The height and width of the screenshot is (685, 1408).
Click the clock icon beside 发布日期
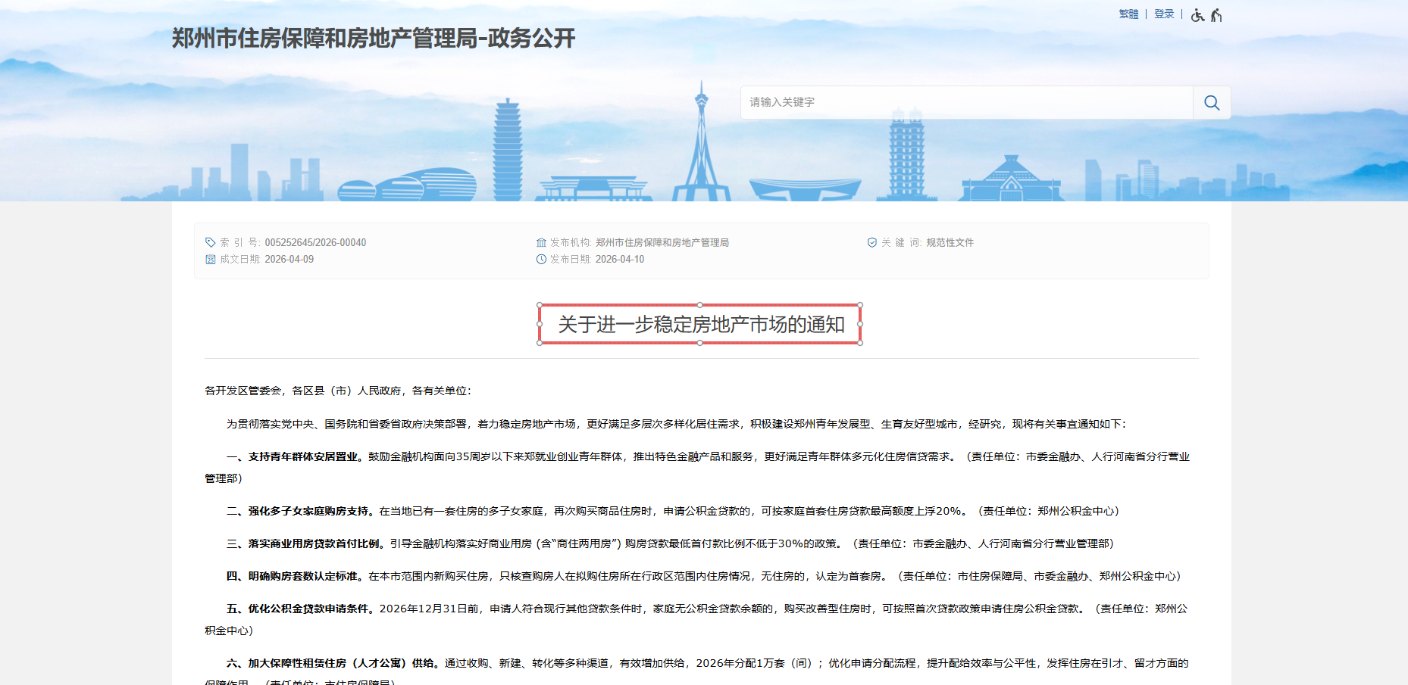click(x=541, y=260)
